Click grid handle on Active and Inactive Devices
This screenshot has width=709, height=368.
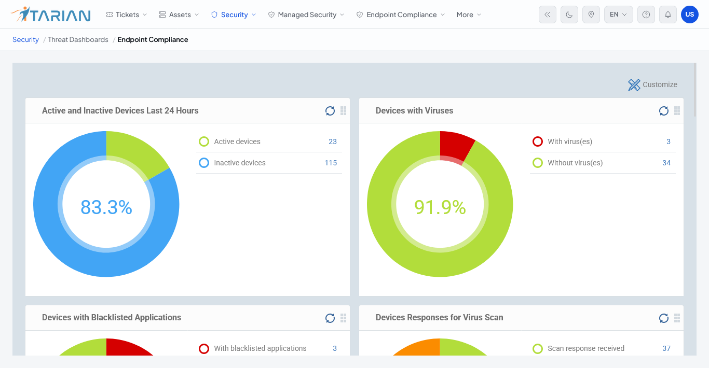point(343,110)
